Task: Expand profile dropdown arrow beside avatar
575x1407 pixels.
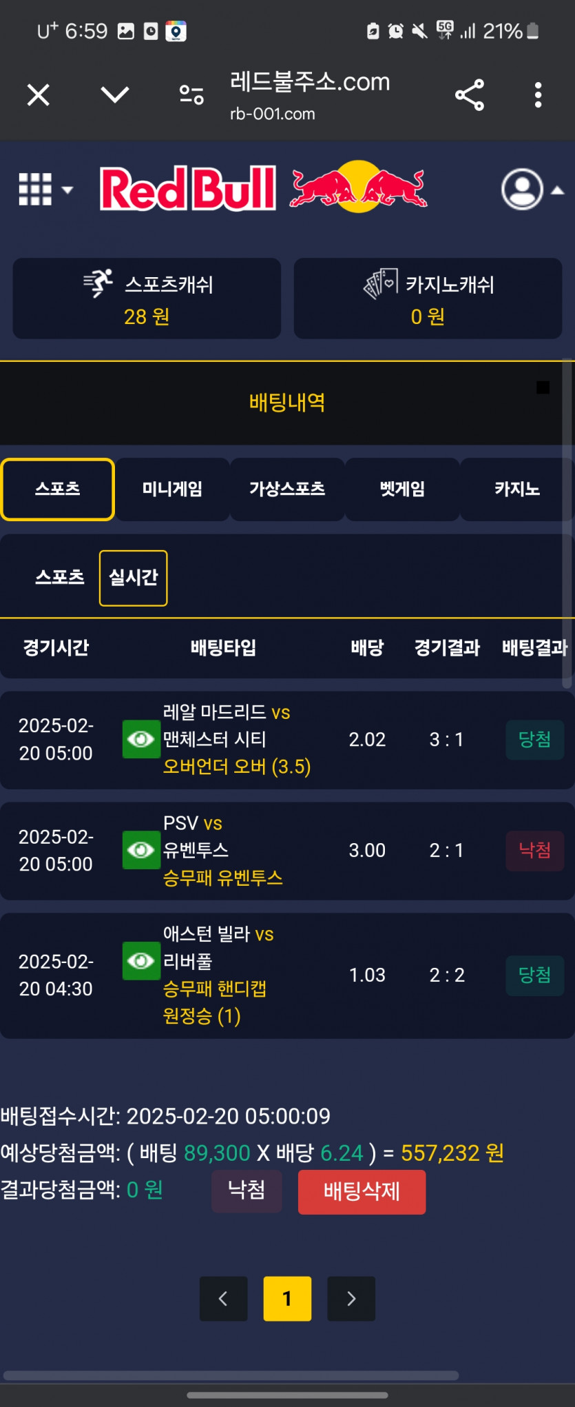Action: pos(558,190)
